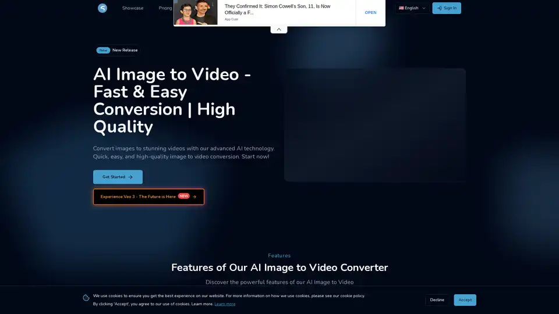Open the New Release announcement
The height and width of the screenshot is (314, 559).
(x=125, y=50)
